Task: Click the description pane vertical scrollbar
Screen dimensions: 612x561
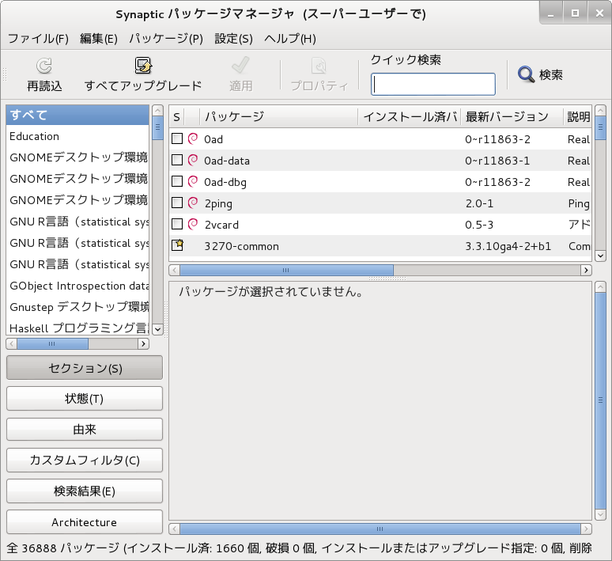Action: point(600,400)
